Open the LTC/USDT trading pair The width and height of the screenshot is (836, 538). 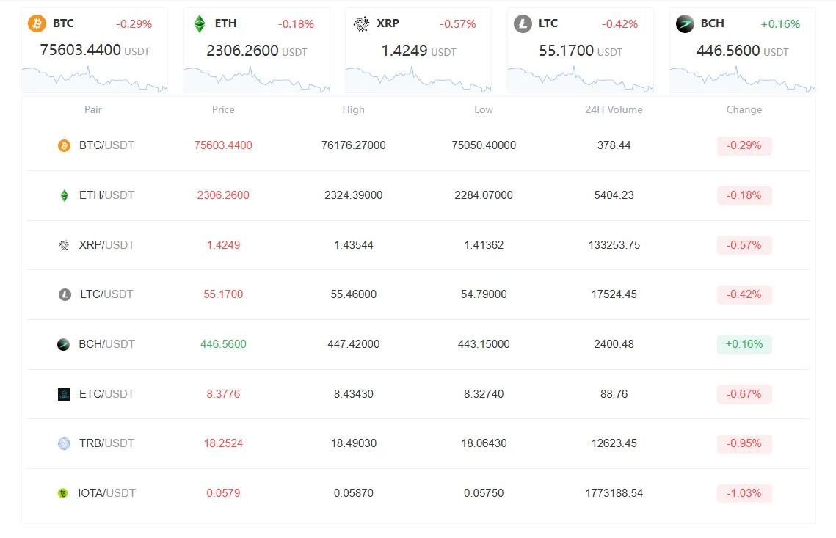tap(106, 294)
